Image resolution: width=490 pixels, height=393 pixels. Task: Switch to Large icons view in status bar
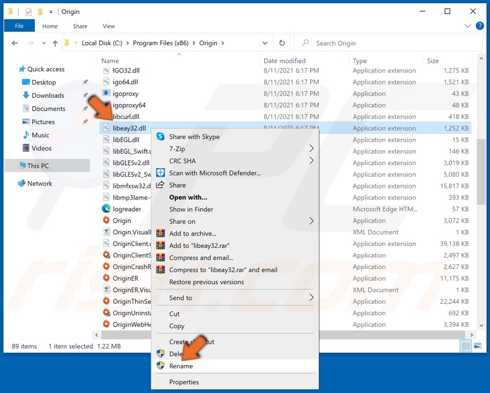click(478, 346)
